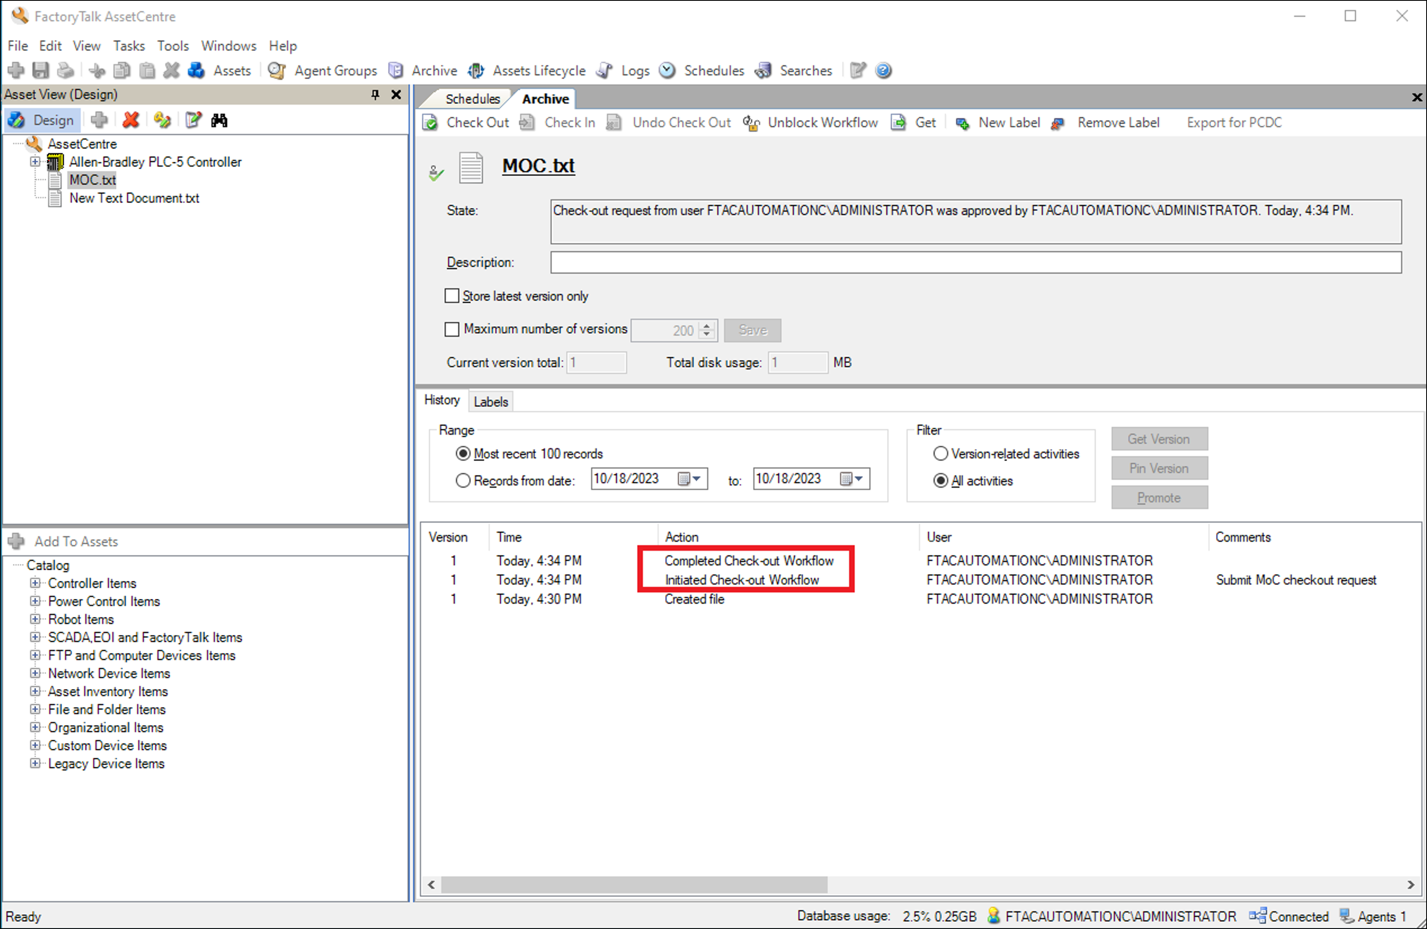
Task: Open Logs from the main toolbar
Action: [x=623, y=71]
